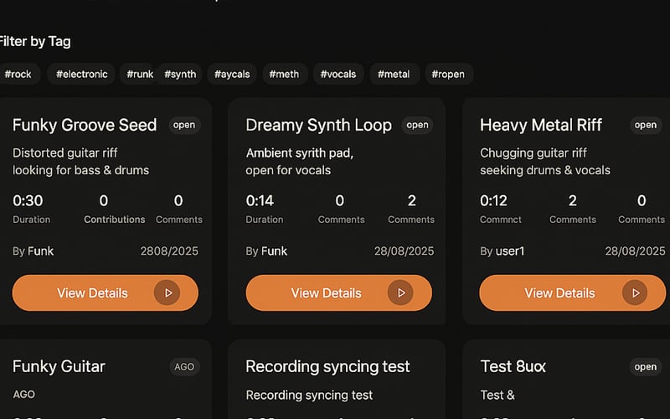
Task: Click author Funk on Funky Groove Seed
Action: (x=41, y=251)
